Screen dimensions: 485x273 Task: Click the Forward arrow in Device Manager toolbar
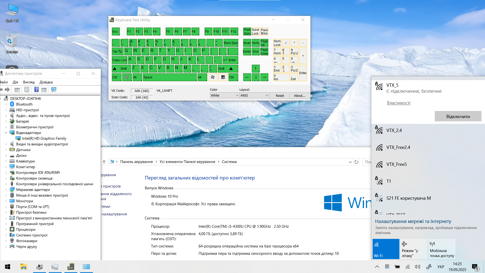(x=7, y=89)
